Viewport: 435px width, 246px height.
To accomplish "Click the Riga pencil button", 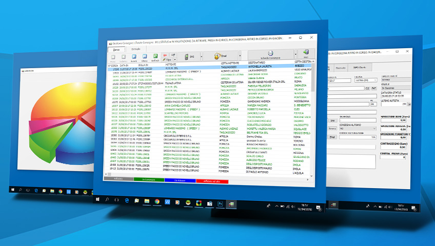I will click(167, 59).
